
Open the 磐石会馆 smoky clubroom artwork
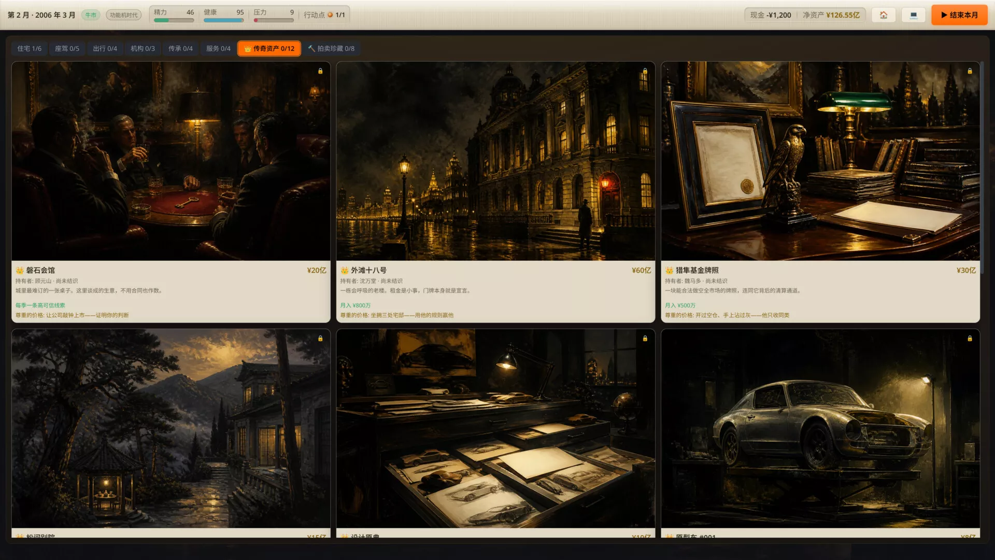coord(171,161)
